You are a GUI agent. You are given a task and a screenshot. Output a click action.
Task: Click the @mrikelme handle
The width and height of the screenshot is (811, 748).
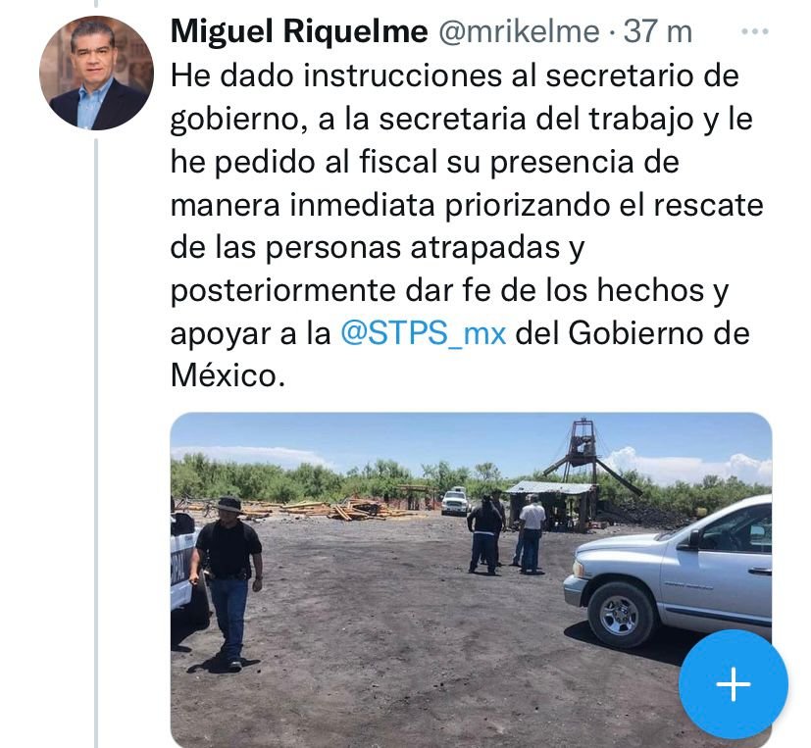[x=519, y=32]
